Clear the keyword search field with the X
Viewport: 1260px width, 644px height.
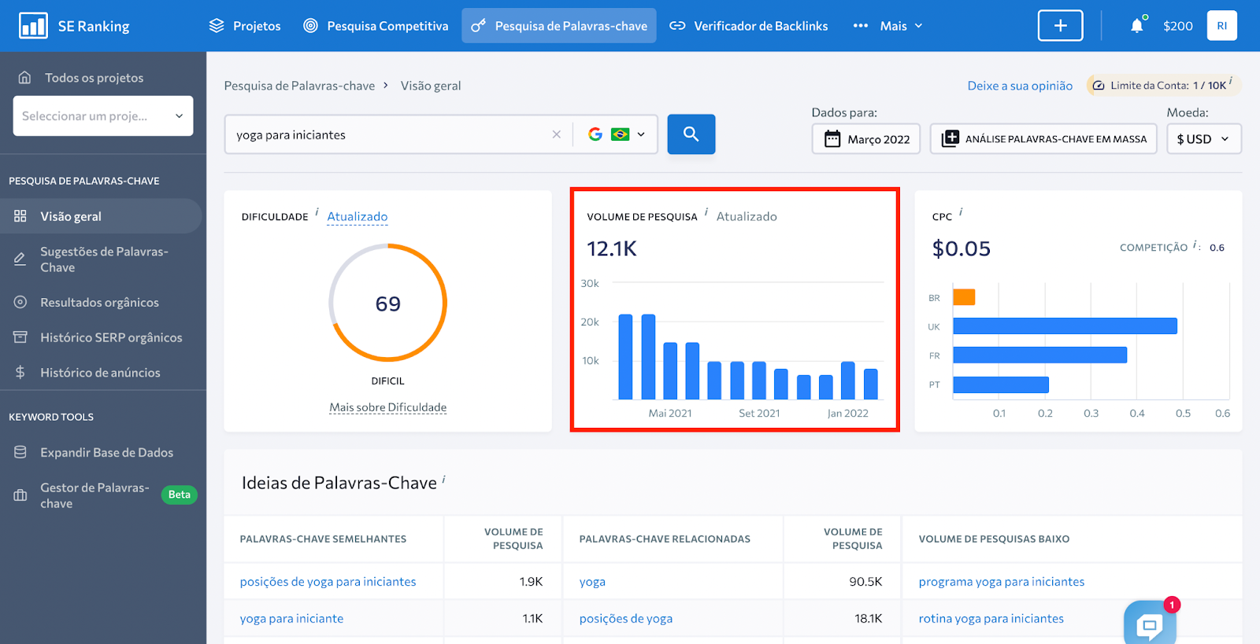click(557, 134)
